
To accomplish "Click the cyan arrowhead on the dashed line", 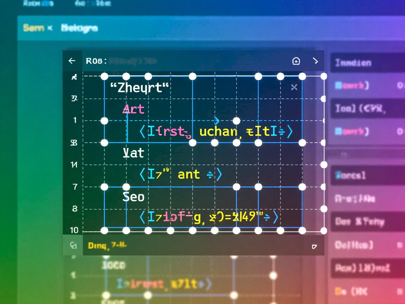I will [x=217, y=121].
